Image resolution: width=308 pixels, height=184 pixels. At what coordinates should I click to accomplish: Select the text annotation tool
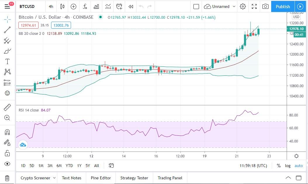pyautogui.click(x=7, y=61)
